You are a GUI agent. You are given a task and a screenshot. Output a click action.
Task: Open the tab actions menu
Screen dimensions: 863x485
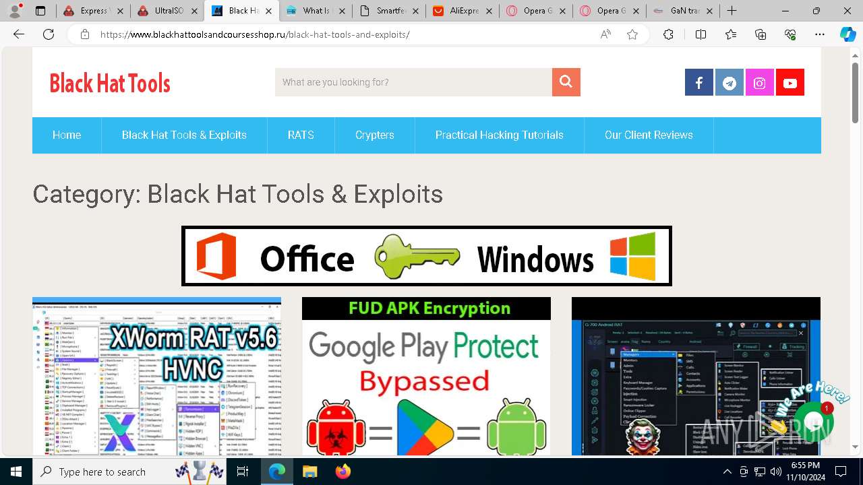40,11
